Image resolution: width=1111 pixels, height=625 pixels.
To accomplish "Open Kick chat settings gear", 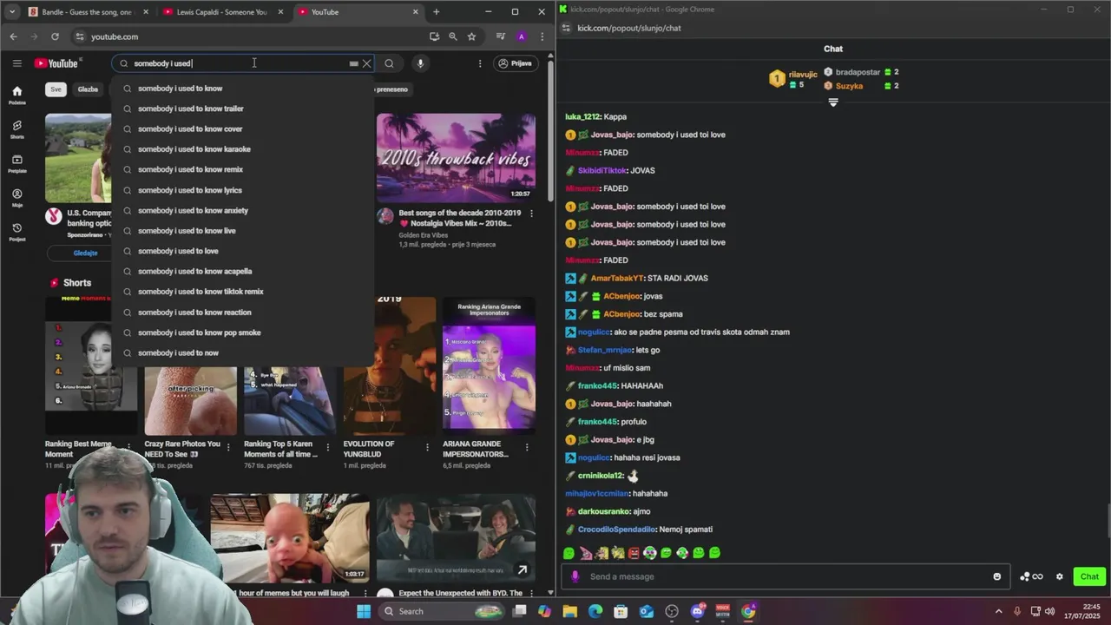I will coord(1059,576).
